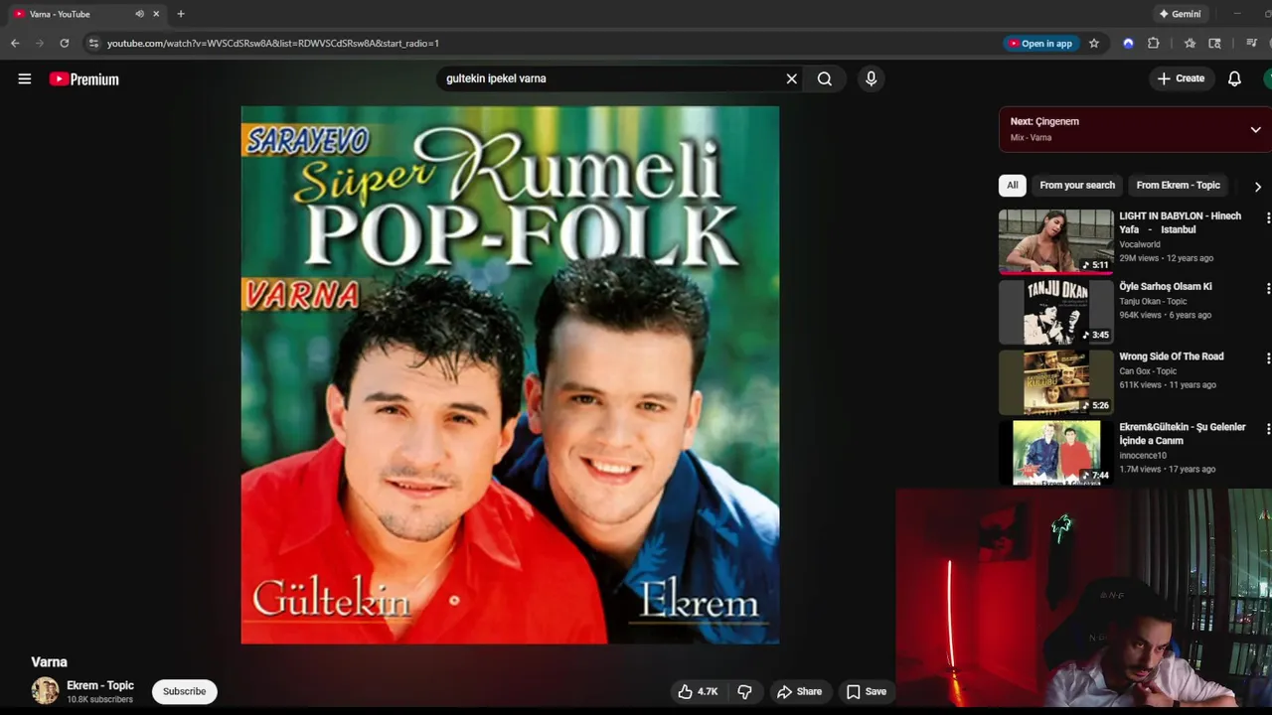
Task: Open the Create menu
Action: coord(1181,78)
